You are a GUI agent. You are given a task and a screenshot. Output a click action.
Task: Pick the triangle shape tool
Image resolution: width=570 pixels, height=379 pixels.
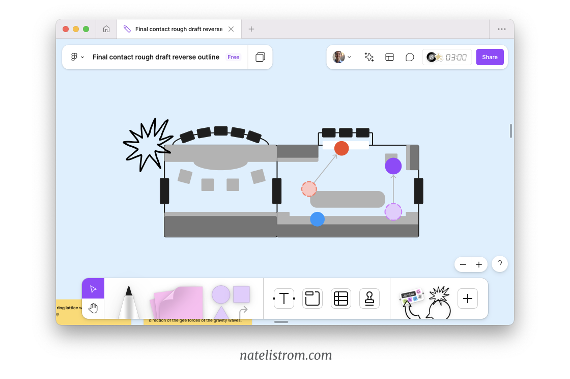coord(221,312)
